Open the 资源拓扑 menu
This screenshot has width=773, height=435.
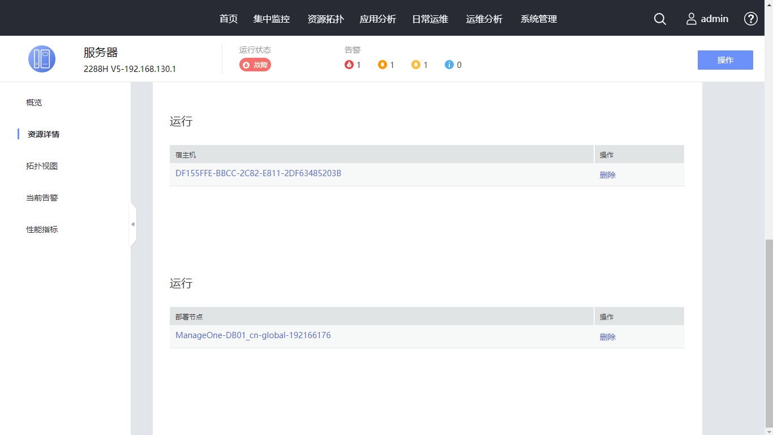[325, 19]
